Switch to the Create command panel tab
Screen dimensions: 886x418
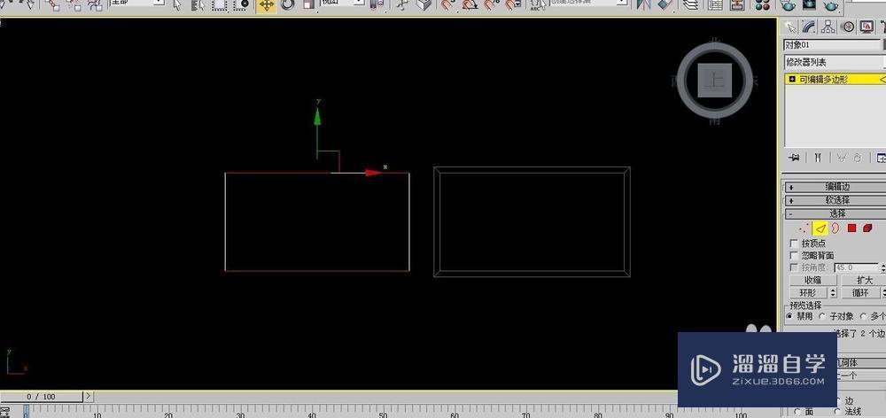[x=790, y=27]
